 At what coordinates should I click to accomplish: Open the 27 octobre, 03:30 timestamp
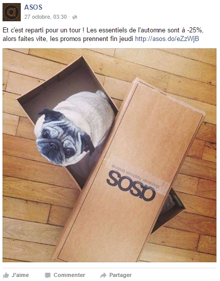coord(46,17)
